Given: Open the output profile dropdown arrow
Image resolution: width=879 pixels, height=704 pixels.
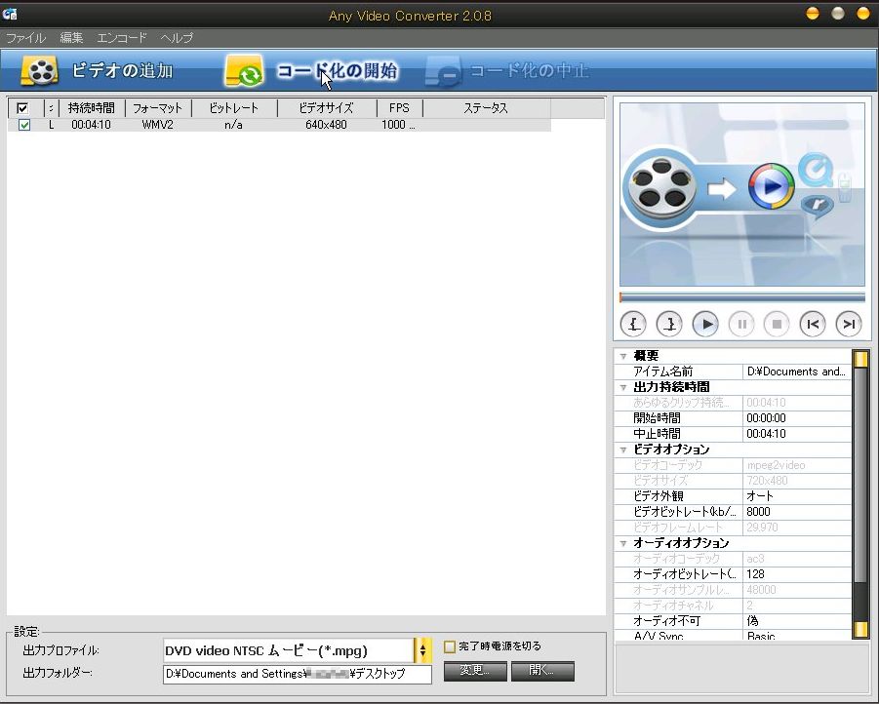Looking at the screenshot, I should point(422,650).
